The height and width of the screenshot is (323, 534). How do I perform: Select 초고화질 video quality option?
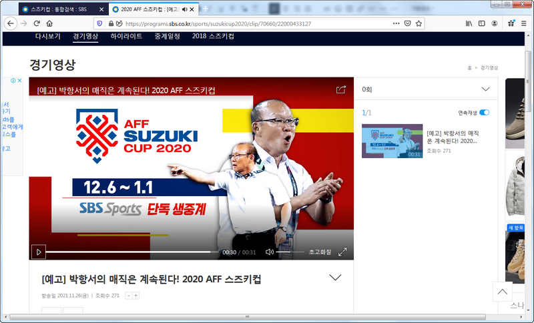[x=320, y=252]
